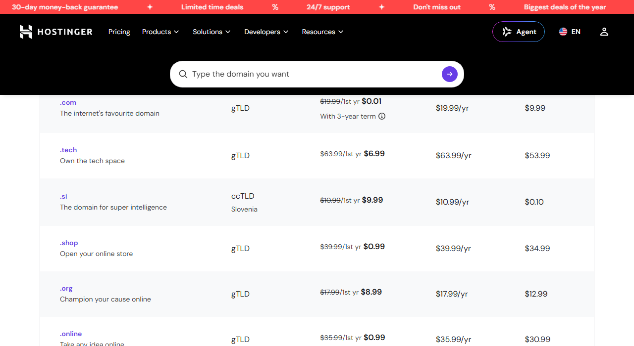This screenshot has height=346, width=634.
Task: Click '24/7 support' banner text
Action: [328, 7]
